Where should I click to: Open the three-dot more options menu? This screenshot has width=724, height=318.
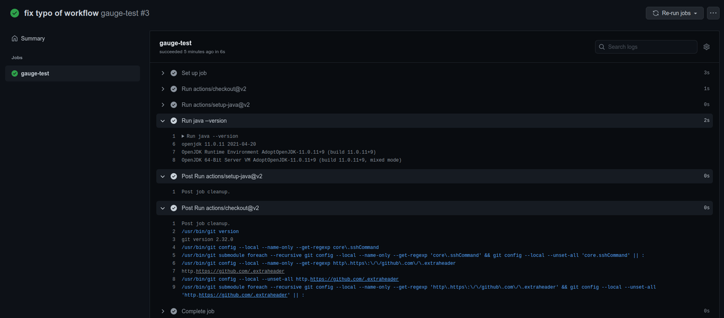point(713,13)
